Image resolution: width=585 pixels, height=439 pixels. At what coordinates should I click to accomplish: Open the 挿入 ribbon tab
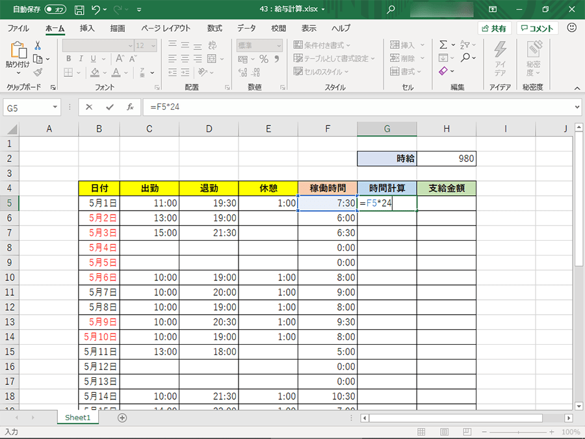pos(87,29)
